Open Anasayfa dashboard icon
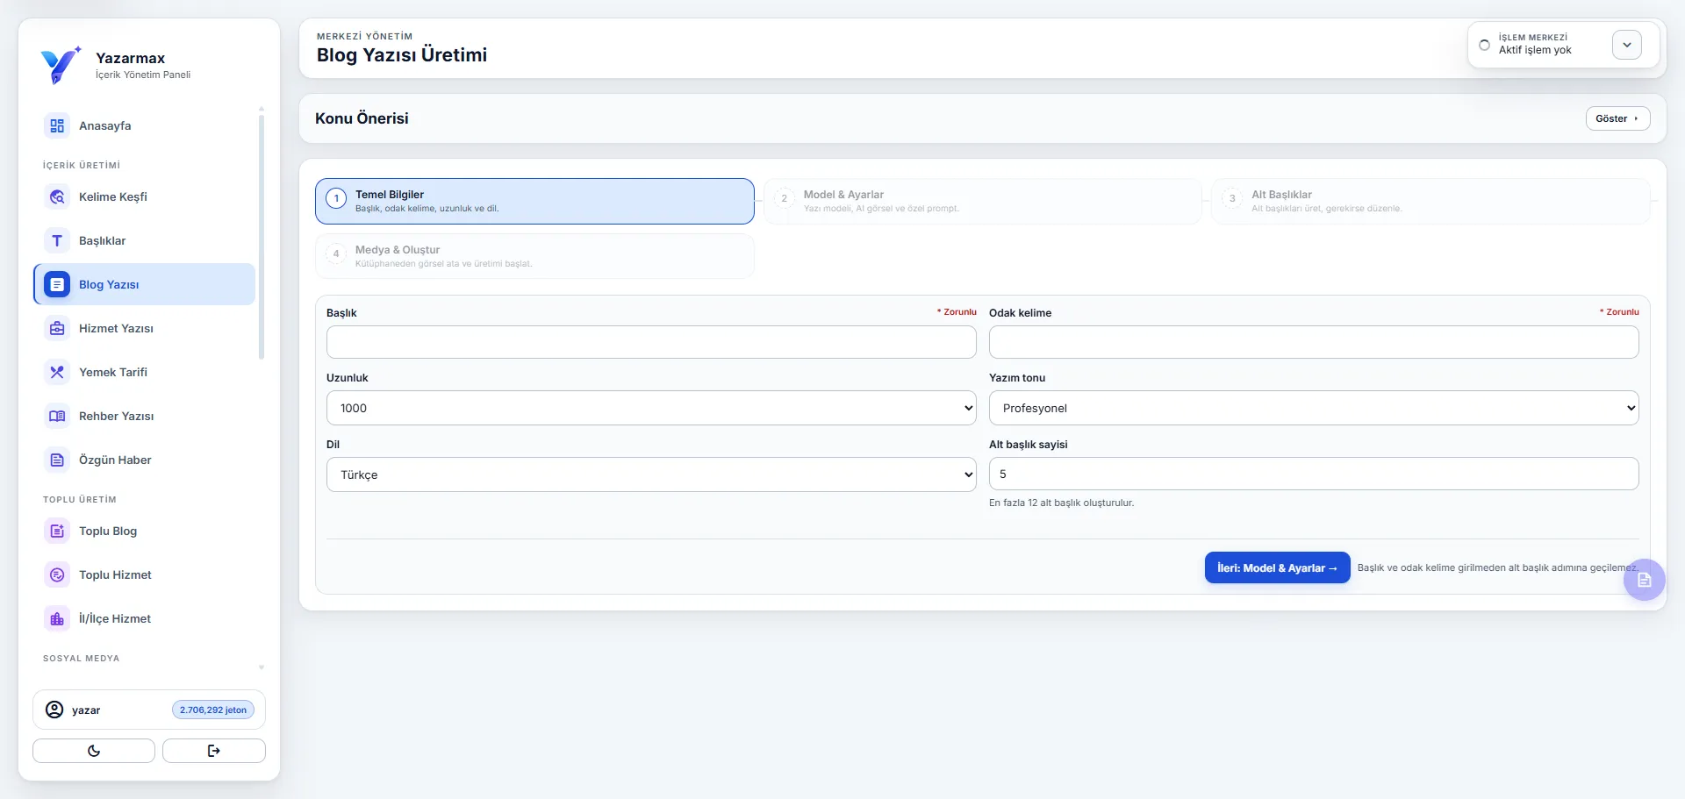 (x=57, y=125)
